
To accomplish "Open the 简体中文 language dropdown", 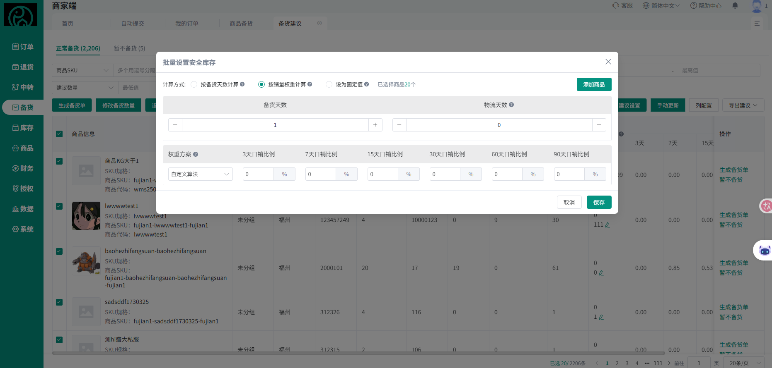I will click(661, 6).
